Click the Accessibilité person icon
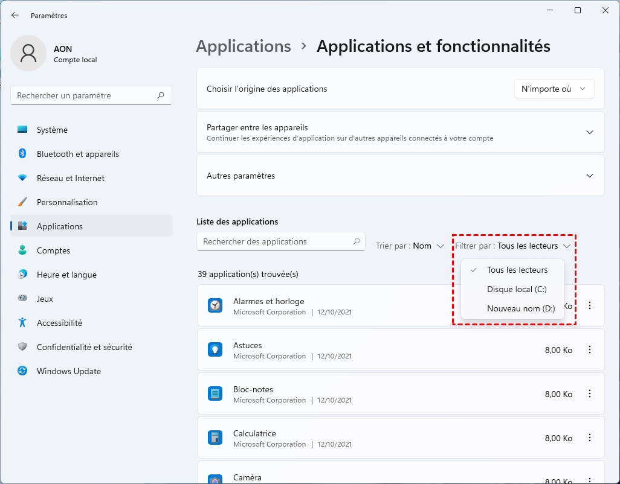The width and height of the screenshot is (620, 484). (22, 323)
